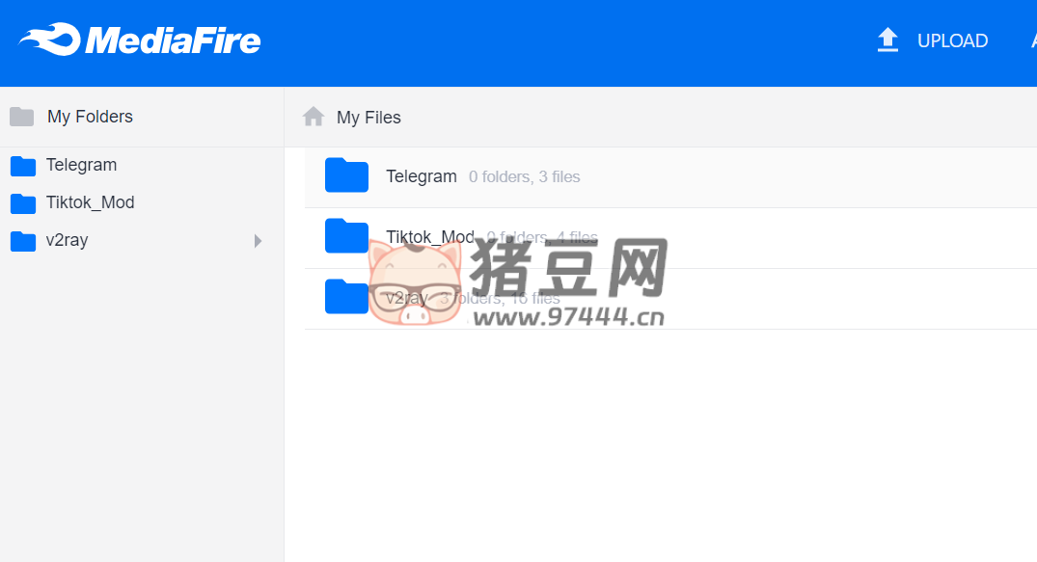Screen dimensions: 1037x562
Task: Click the home icon in the breadcrumb
Action: (313, 116)
